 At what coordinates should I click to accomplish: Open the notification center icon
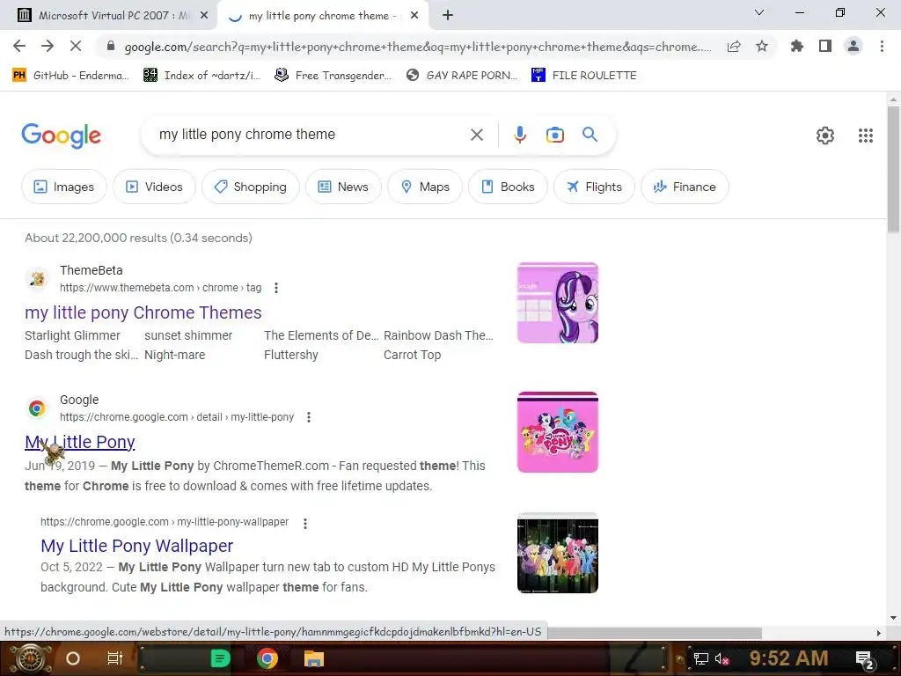[x=865, y=659]
